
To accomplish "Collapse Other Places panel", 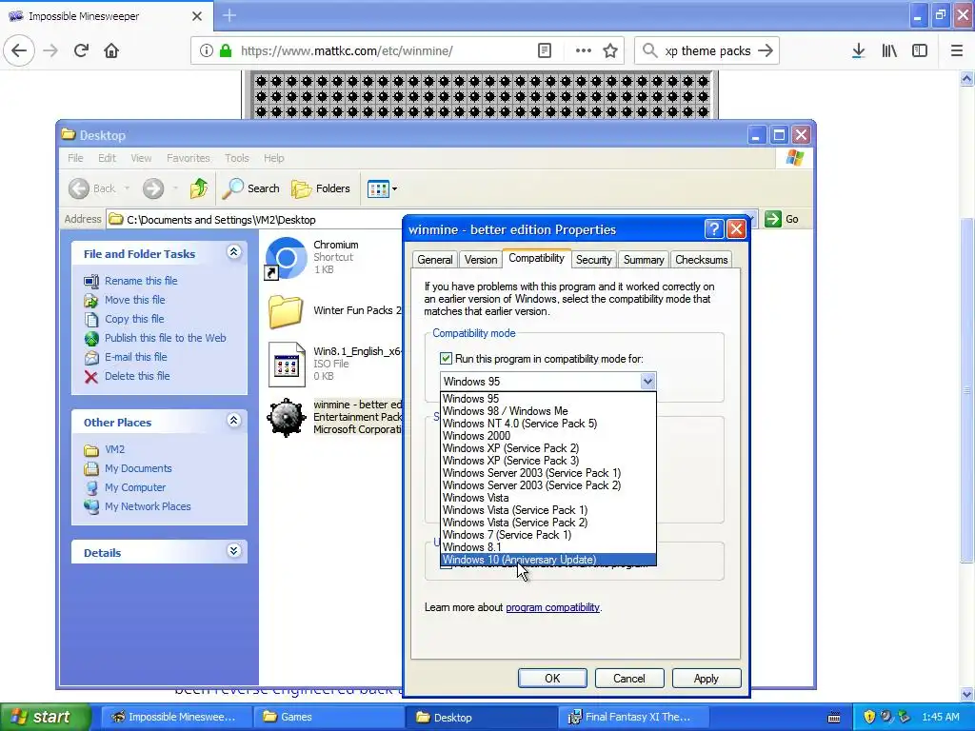I will (x=234, y=420).
